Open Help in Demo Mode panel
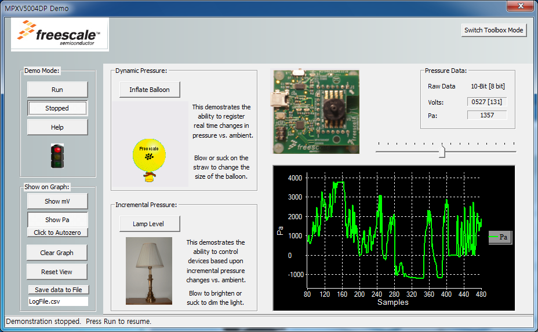538x332 pixels. 57,127
